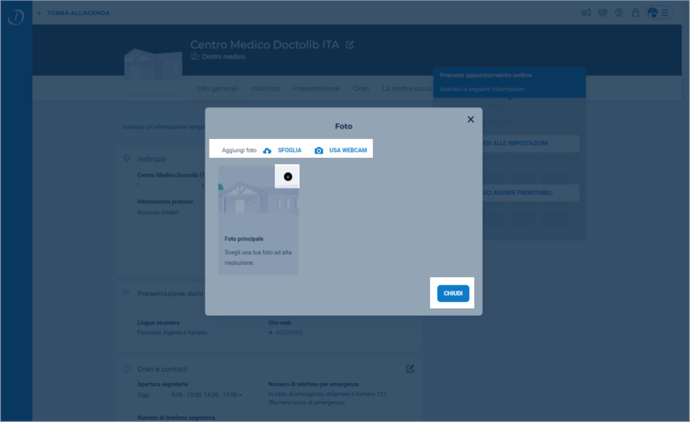
Task: Open the megaphone announcements icon
Action: coord(586,13)
